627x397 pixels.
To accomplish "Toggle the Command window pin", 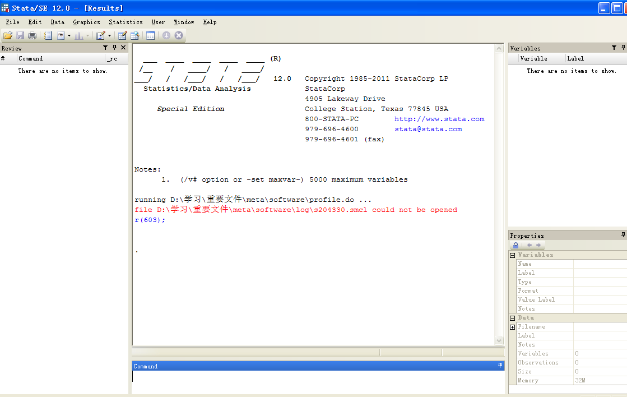I will [x=500, y=366].
